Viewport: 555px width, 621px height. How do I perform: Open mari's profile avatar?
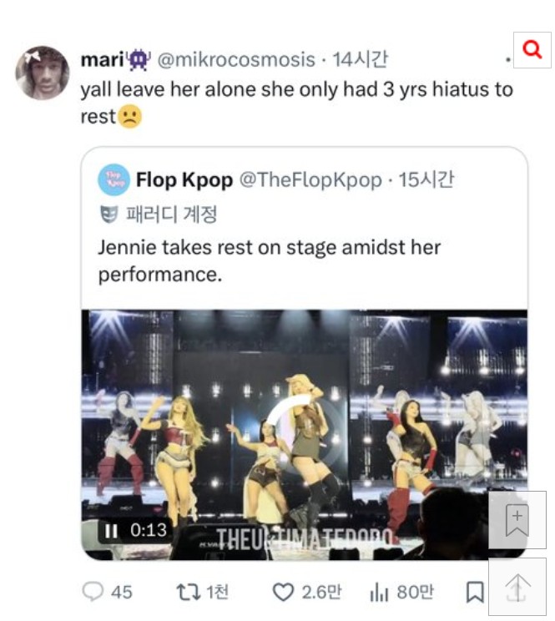click(x=43, y=73)
